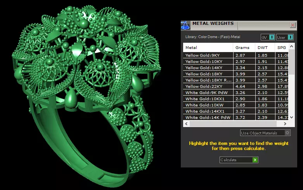Image resolution: width=303 pixels, height=190 pixels.
Task: Enable Use Object Materials option
Action: pos(265,133)
